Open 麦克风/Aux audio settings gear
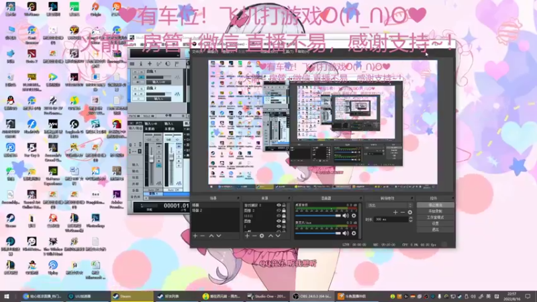 tap(354, 233)
